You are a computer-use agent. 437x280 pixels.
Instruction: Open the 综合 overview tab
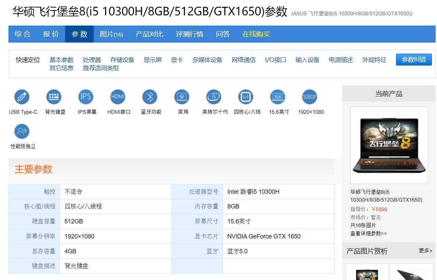click(23, 34)
